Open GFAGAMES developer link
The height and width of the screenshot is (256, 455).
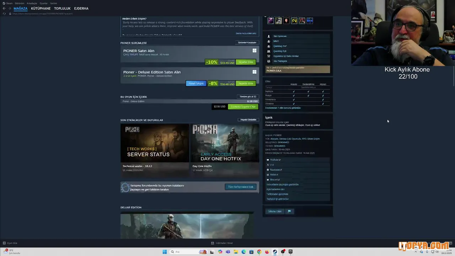point(283,143)
